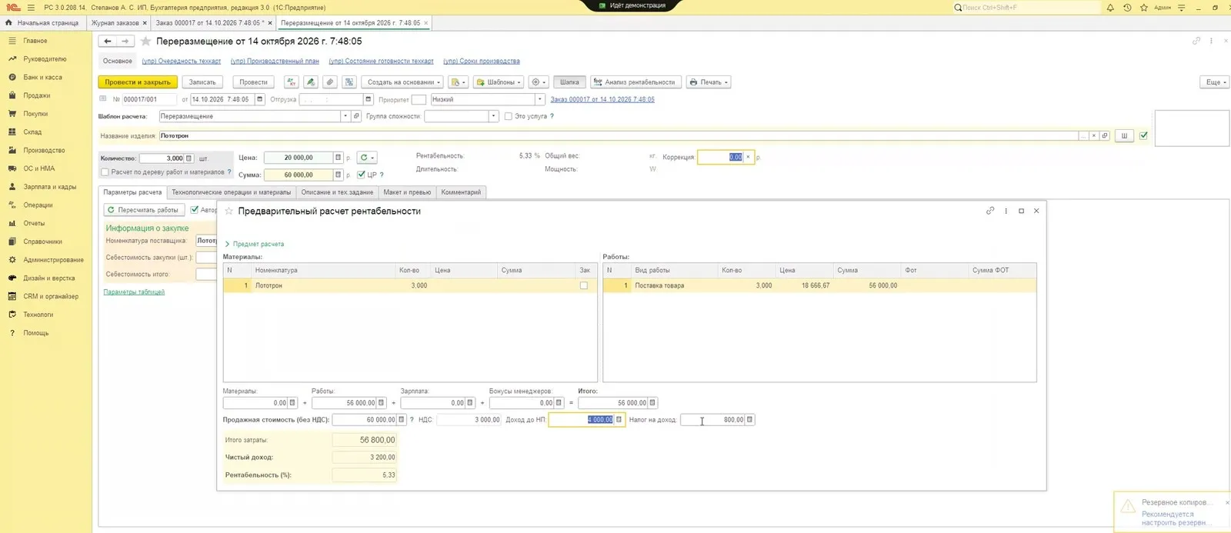The image size is (1231, 533).
Task: Open three-dot menu in profitability dialog
Action: click(1006, 211)
